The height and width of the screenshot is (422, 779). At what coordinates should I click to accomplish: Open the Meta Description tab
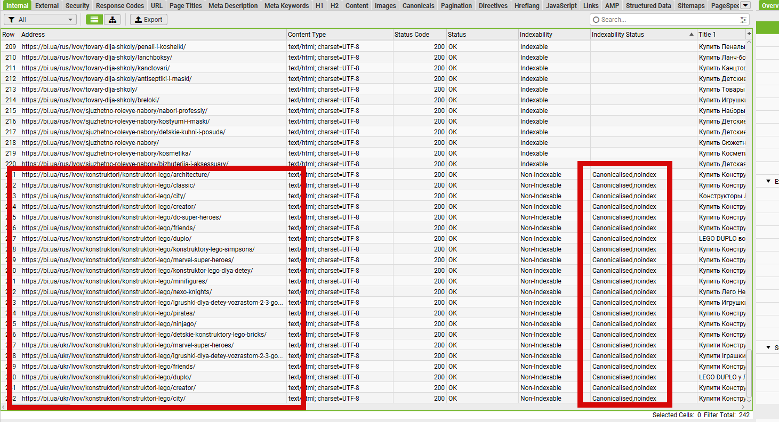[x=233, y=6]
